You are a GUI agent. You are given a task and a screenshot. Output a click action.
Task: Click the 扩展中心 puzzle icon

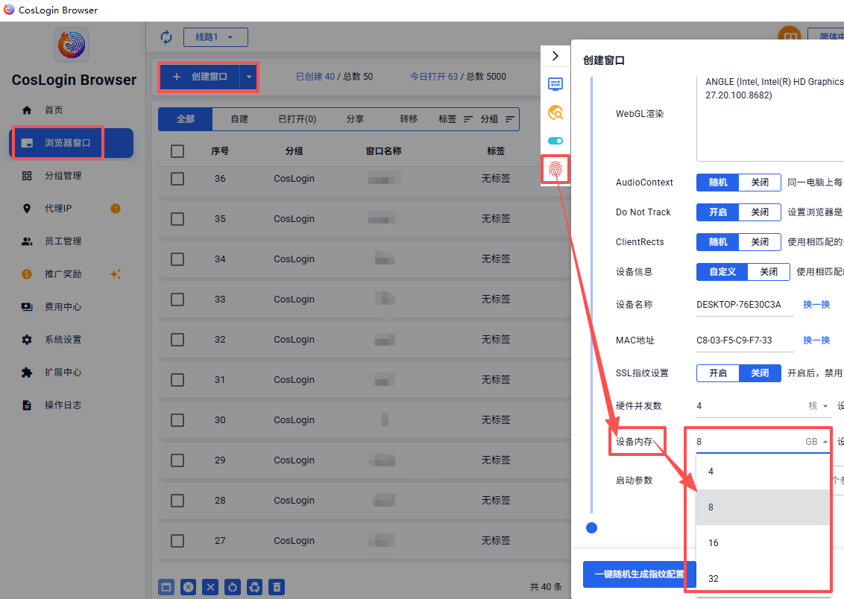click(27, 373)
